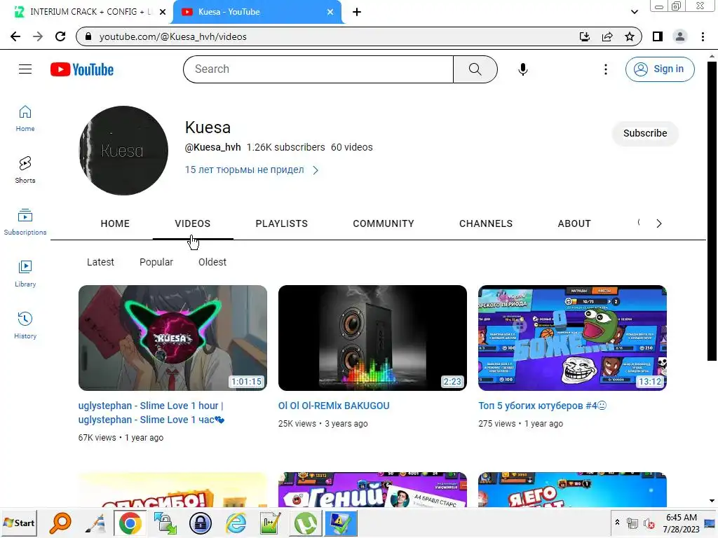Click the Sign in button
Screen dimensions: 718x538
click(x=660, y=69)
